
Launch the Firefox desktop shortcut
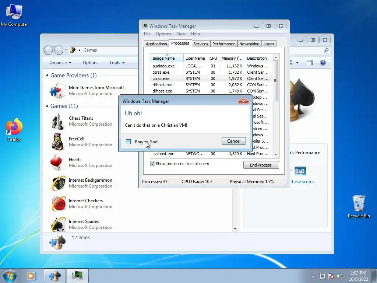pos(14,129)
